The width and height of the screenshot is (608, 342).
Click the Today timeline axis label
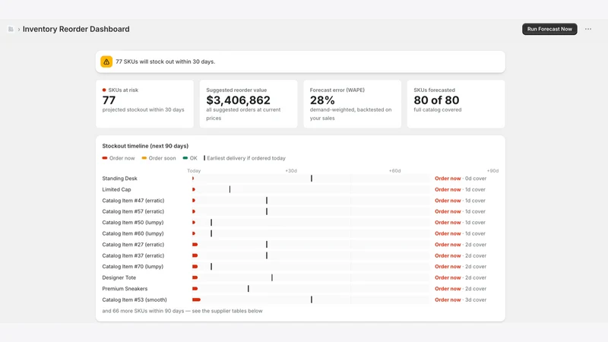tap(194, 170)
